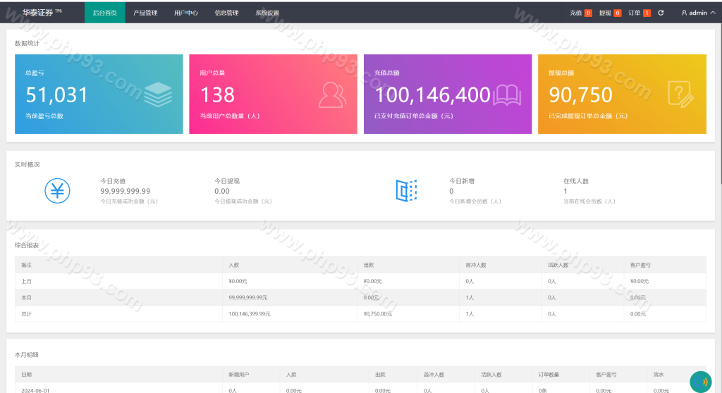Select the 后台首页 tab
This screenshot has height=393, width=722.
(x=104, y=13)
